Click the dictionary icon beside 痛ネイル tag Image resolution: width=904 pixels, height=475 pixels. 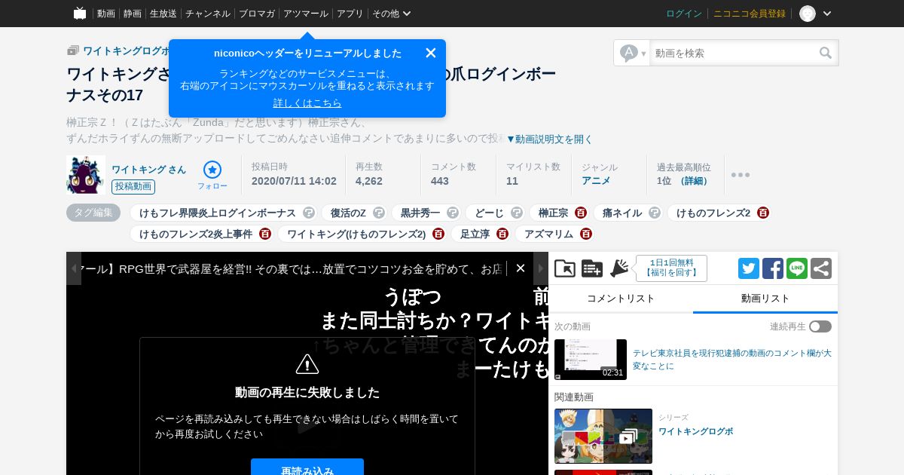pos(655,213)
